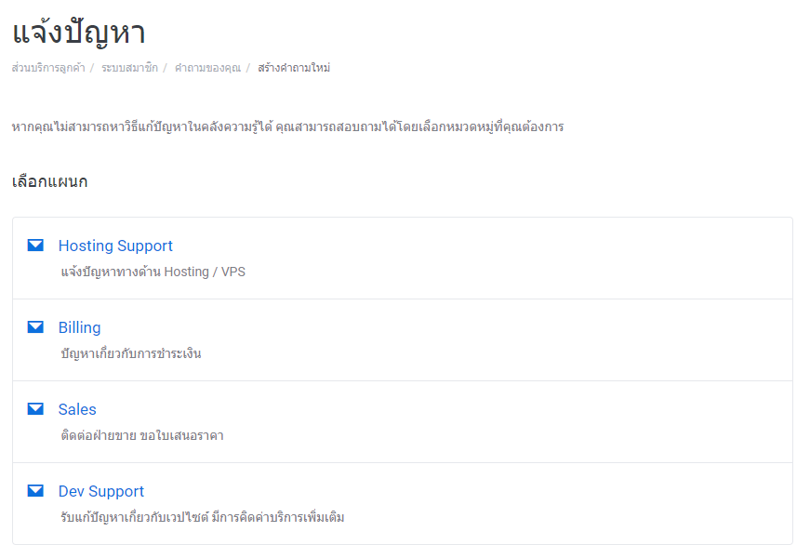Choose the Billing department link
This screenshot has width=810, height=558.
point(80,327)
